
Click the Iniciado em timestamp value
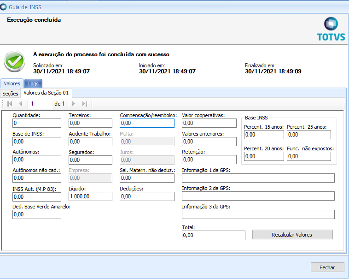click(167, 71)
